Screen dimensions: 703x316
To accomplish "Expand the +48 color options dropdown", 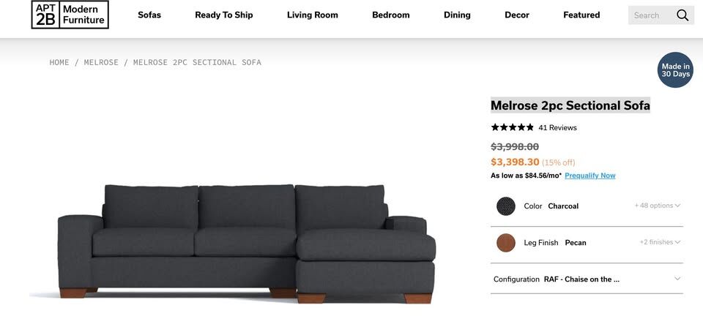I will (657, 206).
